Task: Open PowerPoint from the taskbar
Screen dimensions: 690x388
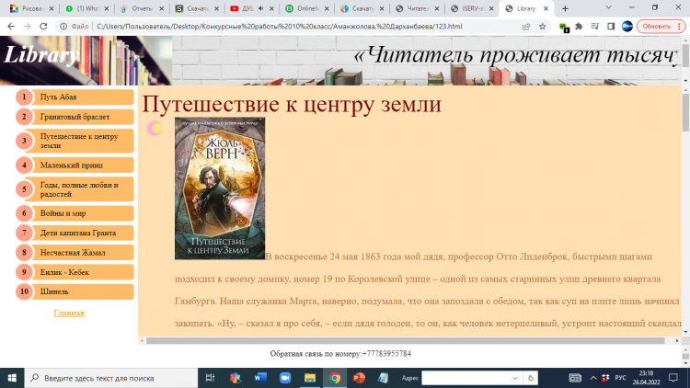Action: (359, 378)
